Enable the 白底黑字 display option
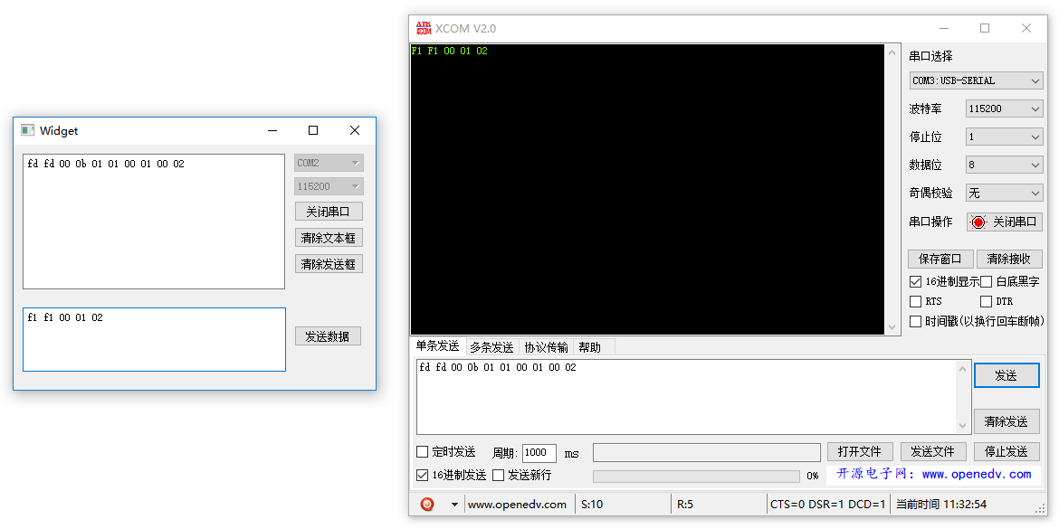 [985, 281]
